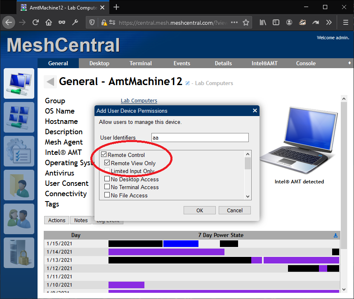Open Actions button

[57, 221]
